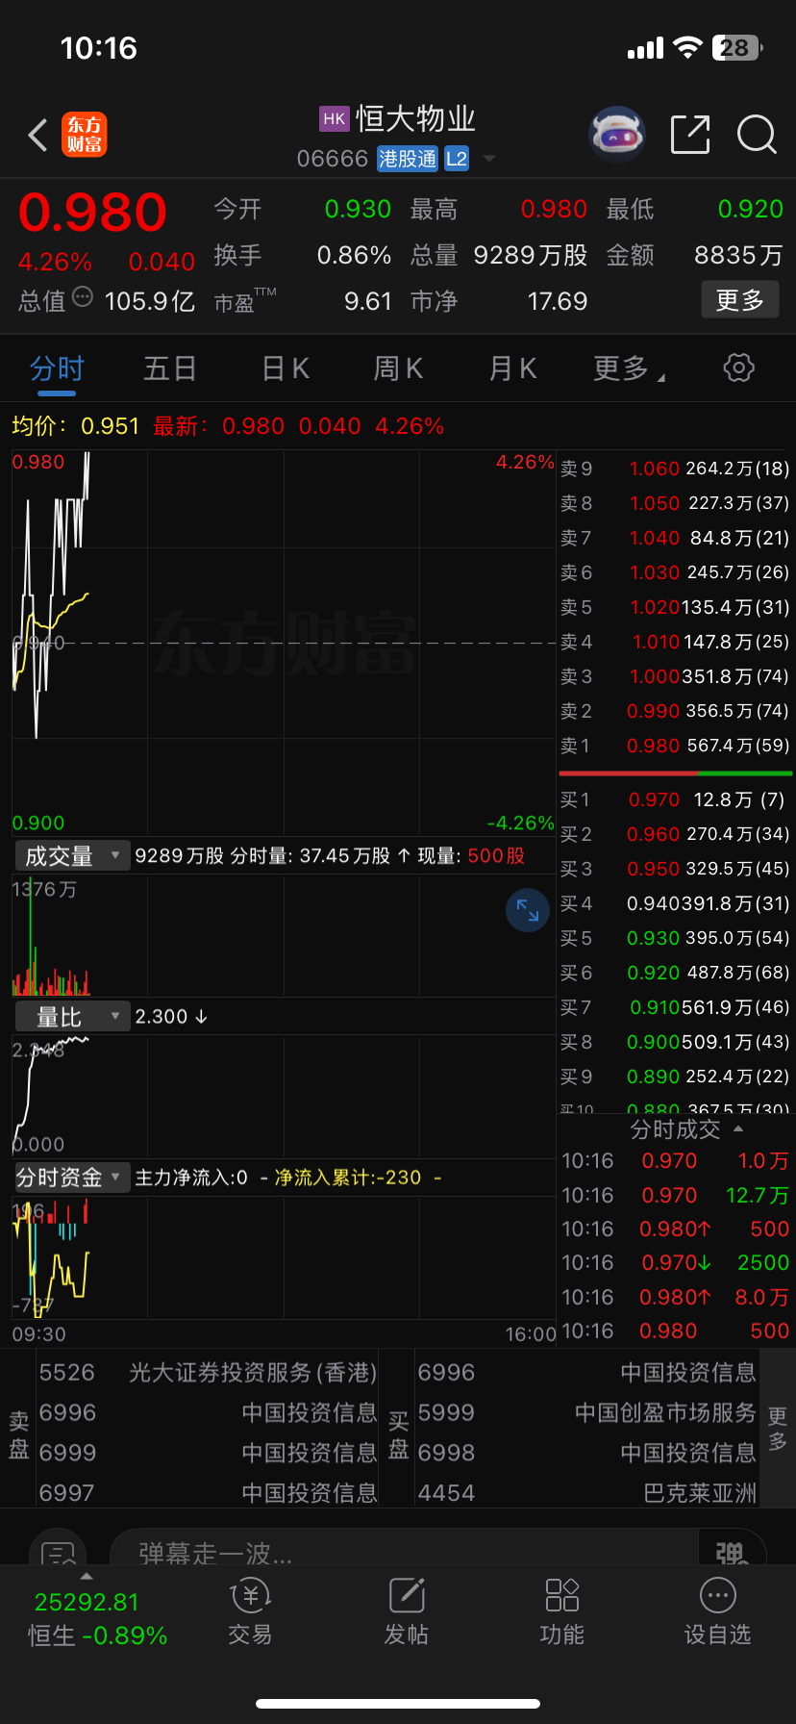Open the 量比 indicator dropdown

72,1017
